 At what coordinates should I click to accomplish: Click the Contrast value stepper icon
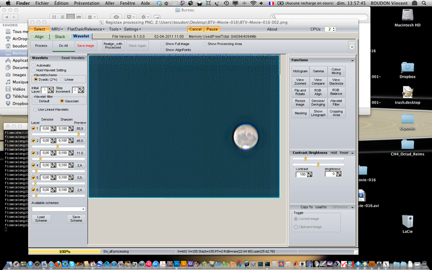coord(310,174)
